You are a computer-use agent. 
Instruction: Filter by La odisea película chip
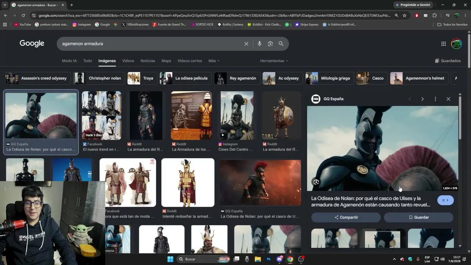185,78
